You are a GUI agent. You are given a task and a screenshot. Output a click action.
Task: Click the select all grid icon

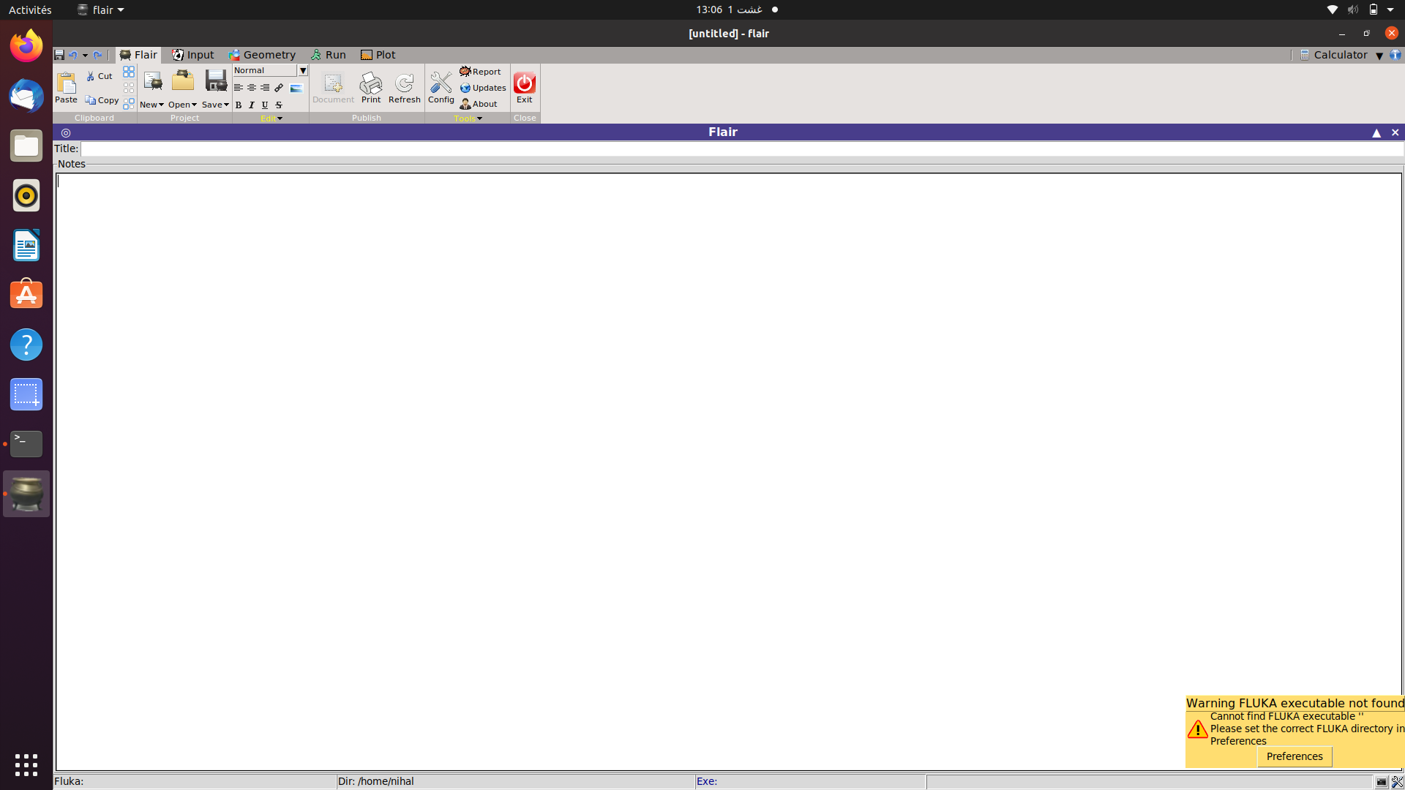click(x=129, y=72)
